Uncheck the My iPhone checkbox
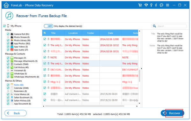 point(4,26)
